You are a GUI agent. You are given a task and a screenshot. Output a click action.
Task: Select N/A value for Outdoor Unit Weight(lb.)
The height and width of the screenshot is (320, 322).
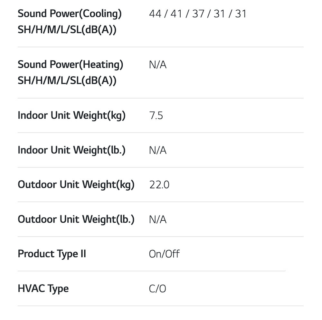coord(158,219)
